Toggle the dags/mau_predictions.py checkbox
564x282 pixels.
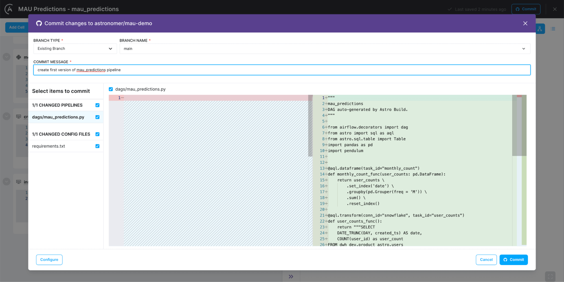click(97, 117)
